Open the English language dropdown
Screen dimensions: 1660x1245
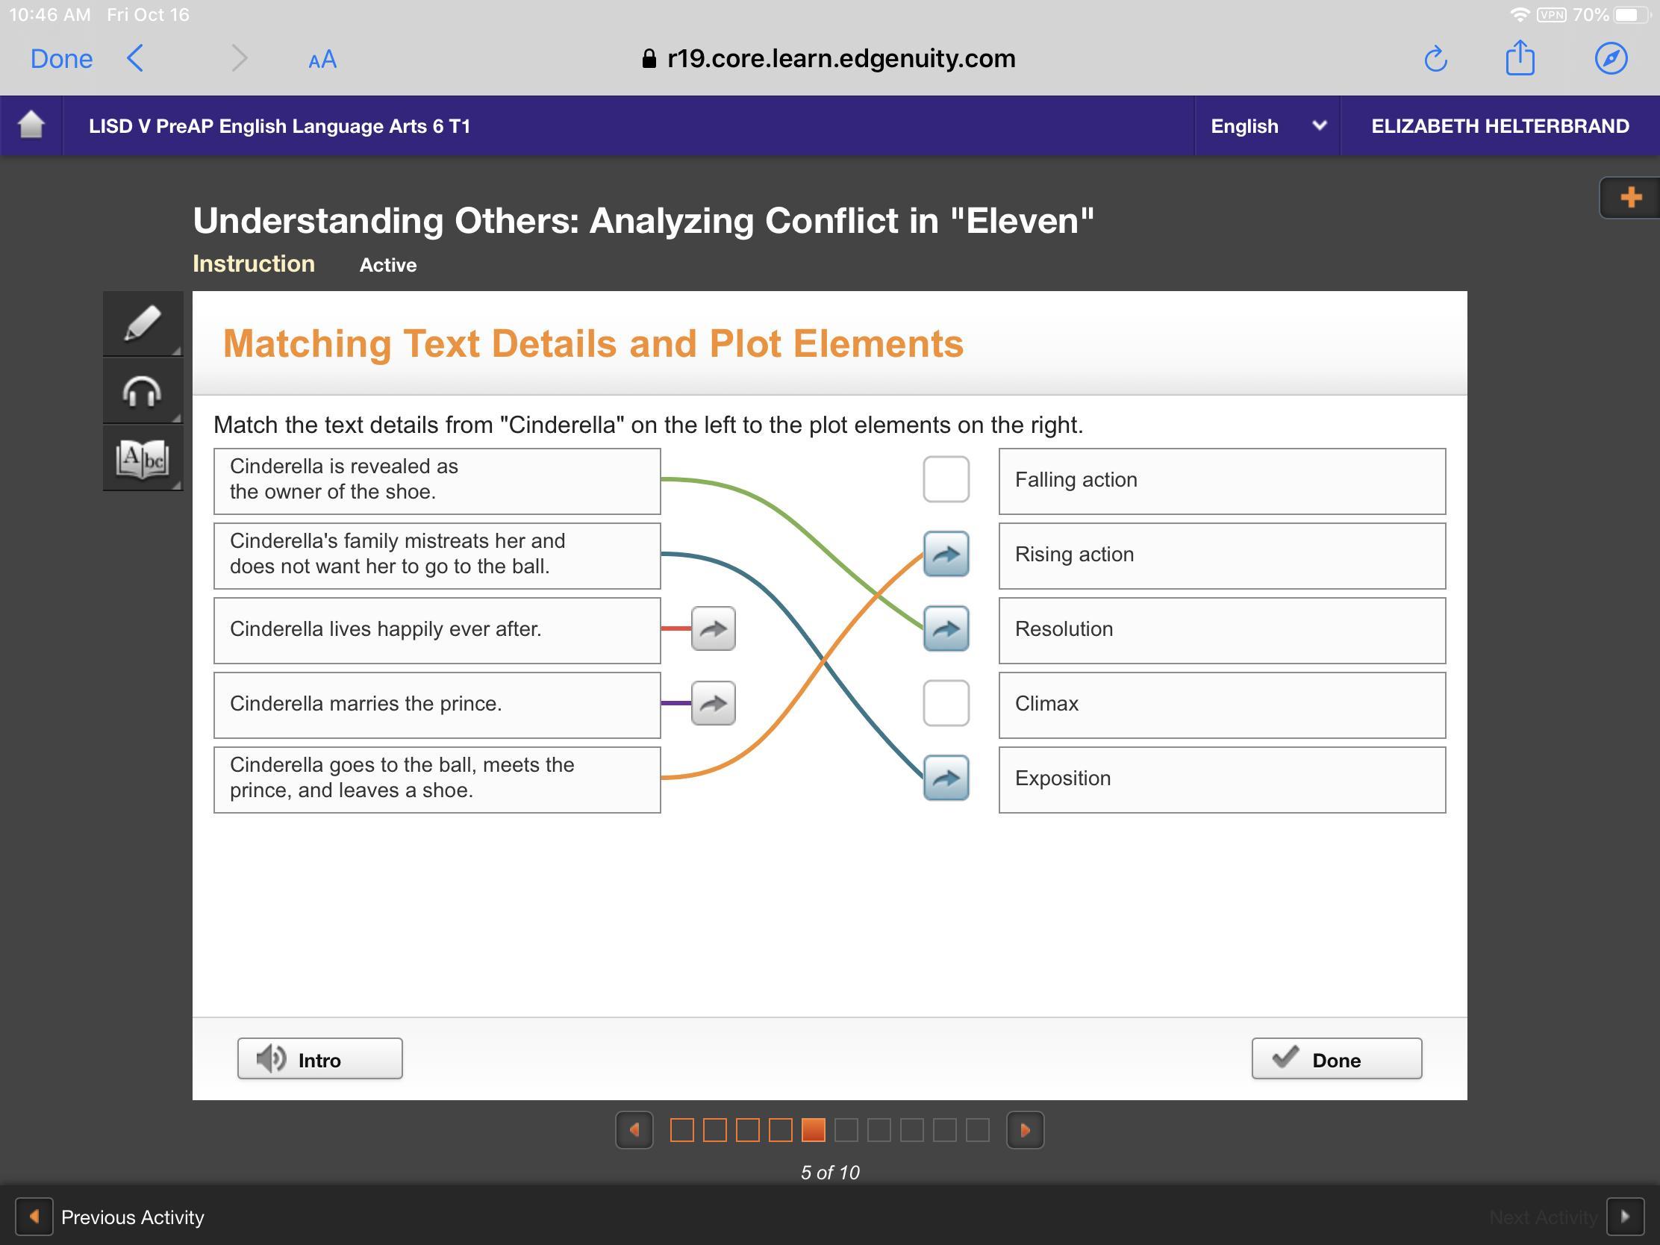(1267, 125)
